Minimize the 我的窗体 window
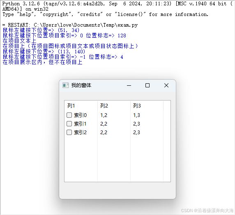The height and width of the screenshot is (215, 235). coord(129,85)
